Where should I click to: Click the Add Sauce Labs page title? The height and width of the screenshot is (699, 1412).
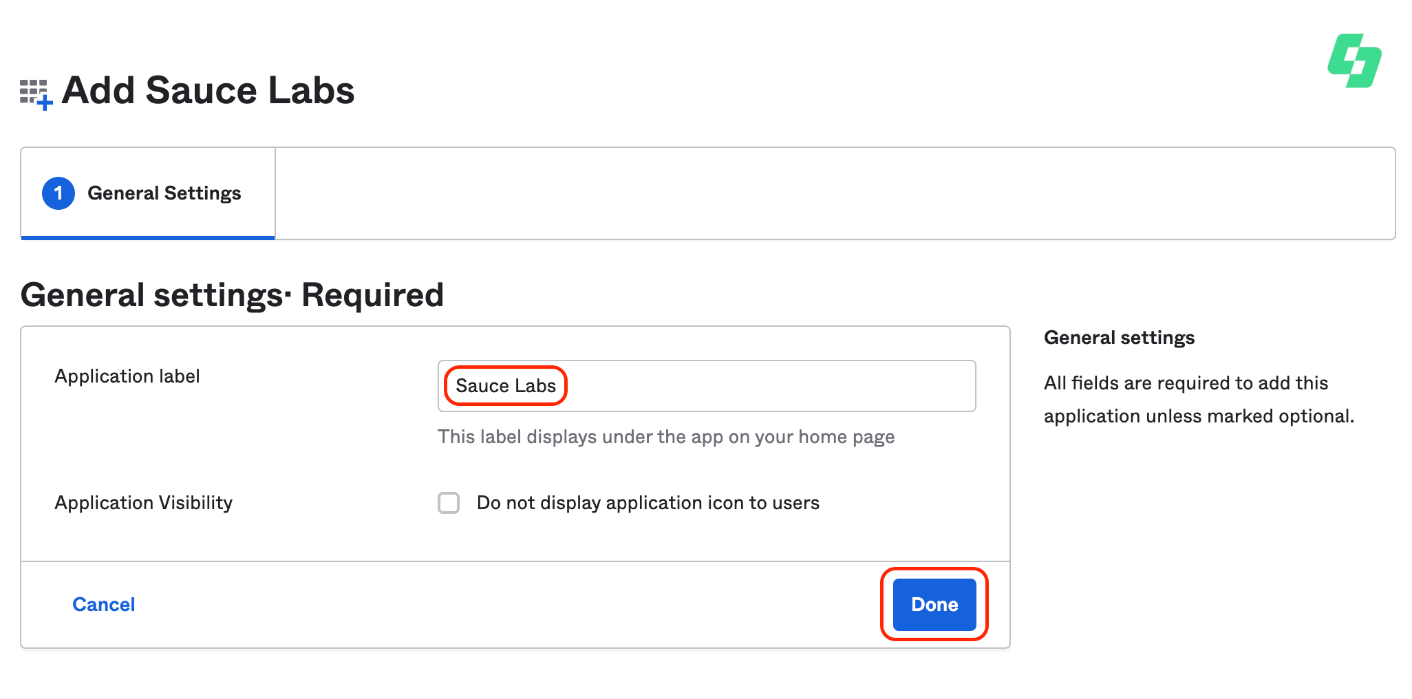pos(208,90)
